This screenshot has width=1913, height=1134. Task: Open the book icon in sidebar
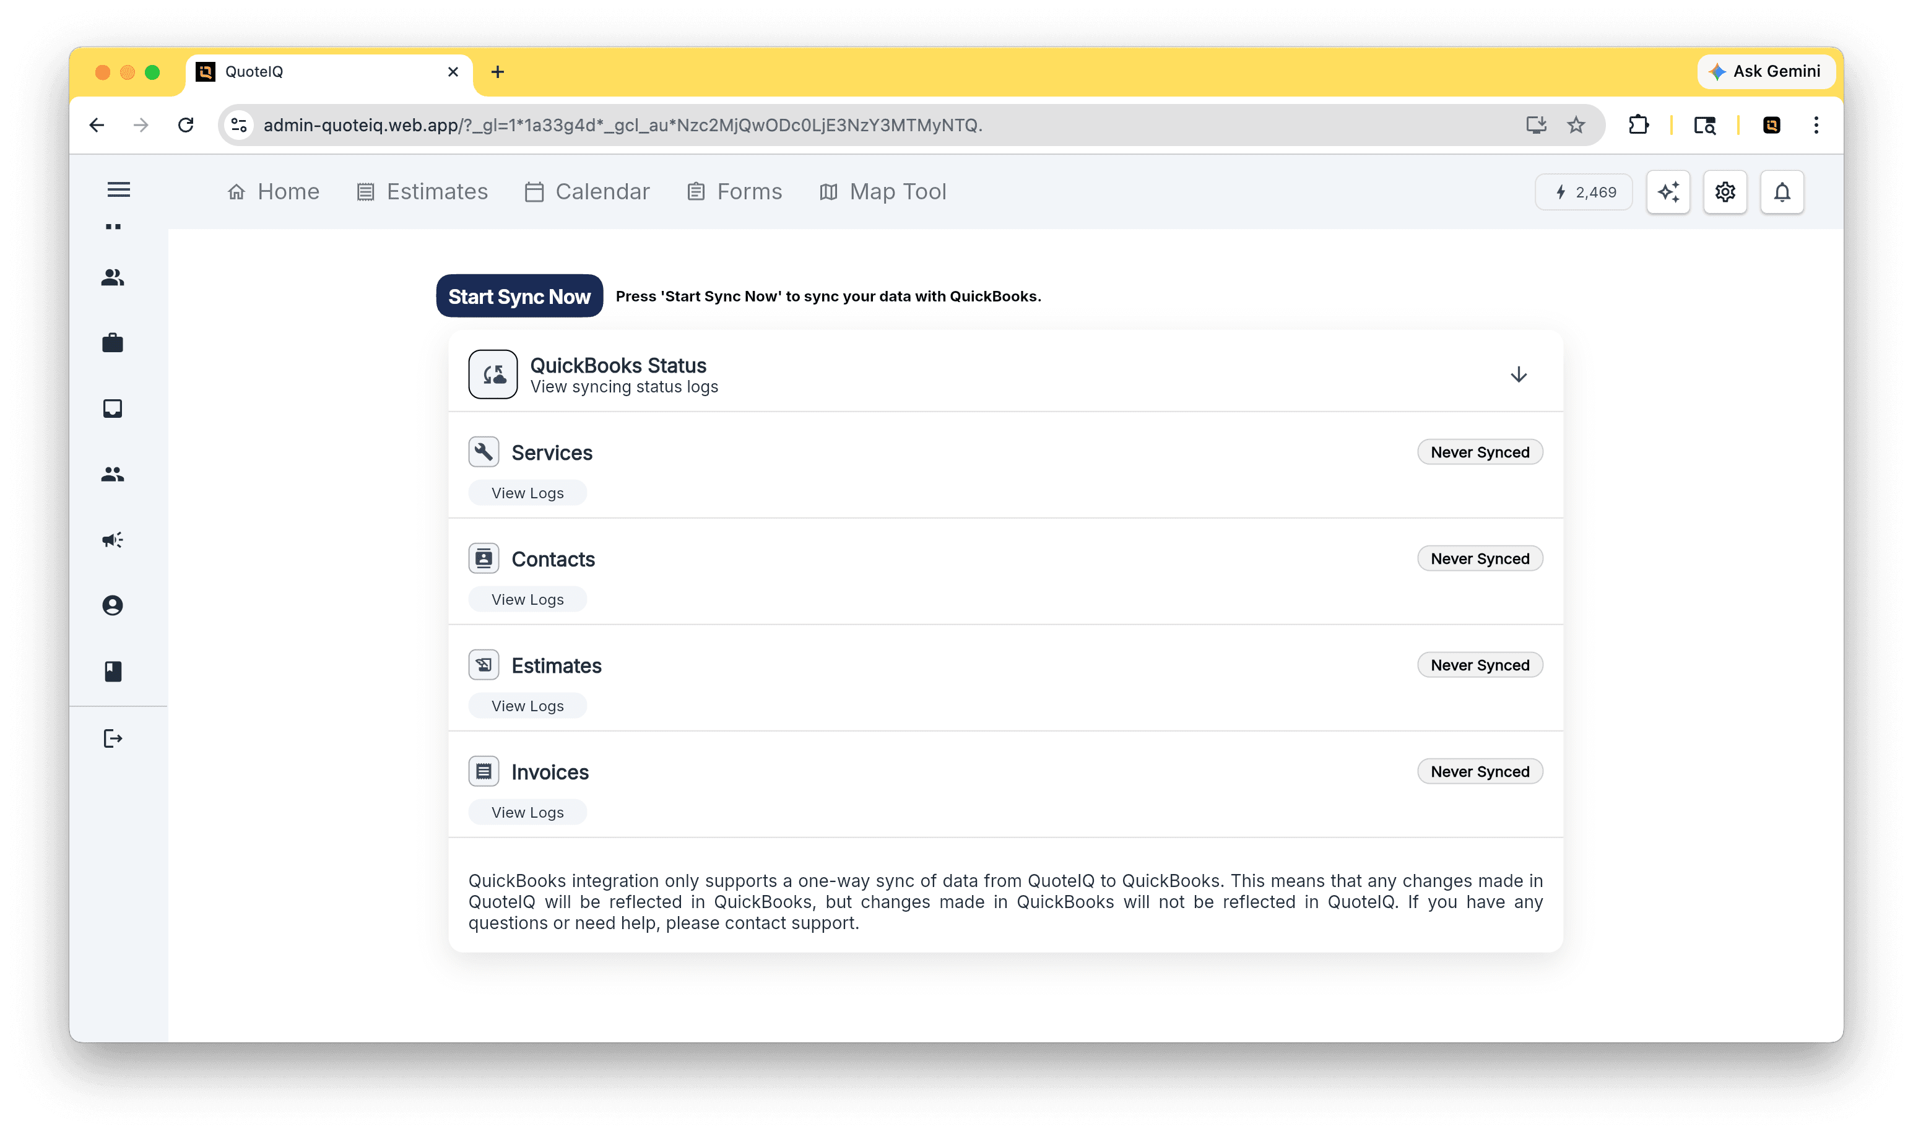pyautogui.click(x=112, y=672)
